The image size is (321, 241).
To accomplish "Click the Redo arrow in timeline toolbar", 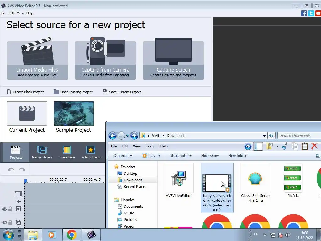I will [x=22, y=170].
